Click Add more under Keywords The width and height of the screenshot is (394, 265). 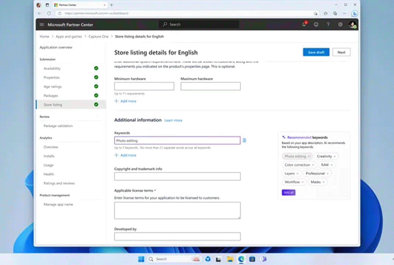coord(125,155)
